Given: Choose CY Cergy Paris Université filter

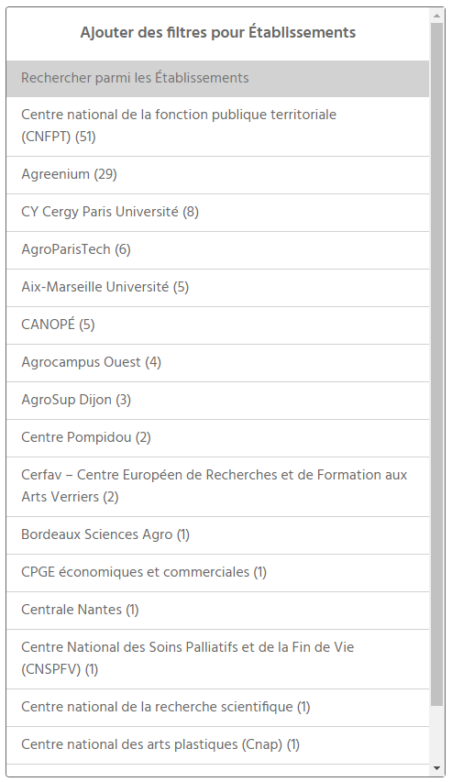Looking at the screenshot, I should [217, 213].
